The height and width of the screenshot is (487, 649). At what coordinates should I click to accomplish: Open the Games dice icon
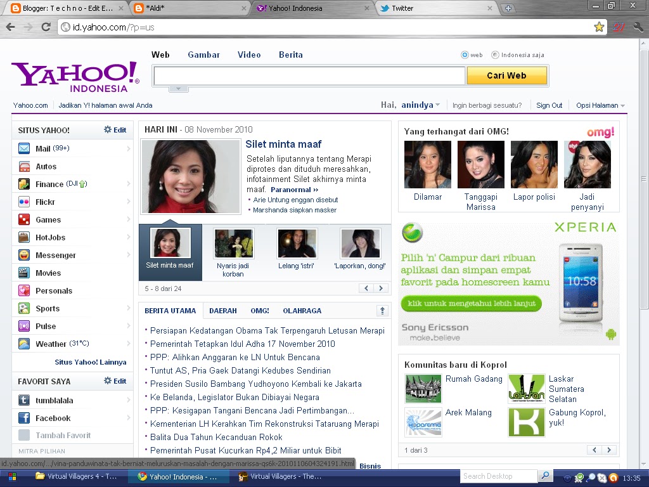click(x=24, y=219)
